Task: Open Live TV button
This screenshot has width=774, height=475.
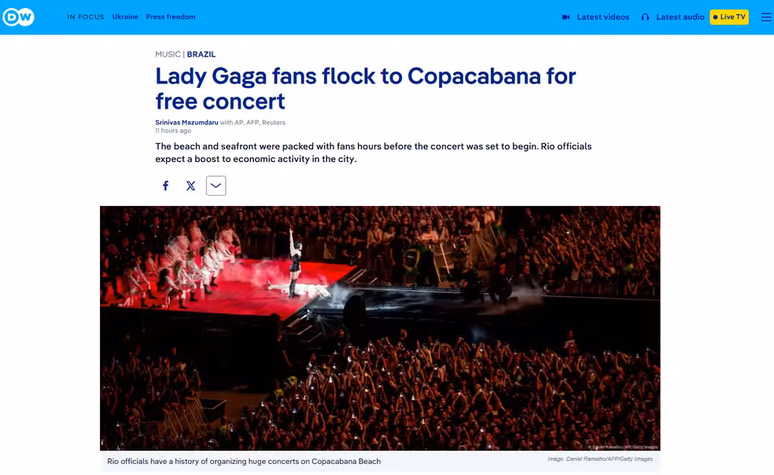Action: tap(729, 17)
